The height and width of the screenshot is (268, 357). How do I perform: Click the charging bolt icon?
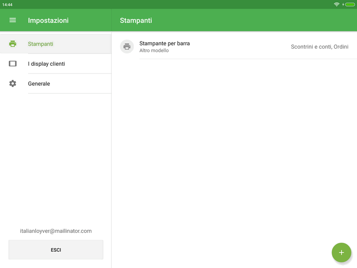click(x=343, y=4)
